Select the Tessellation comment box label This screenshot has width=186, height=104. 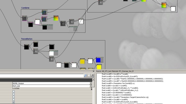pyautogui.click(x=27, y=39)
